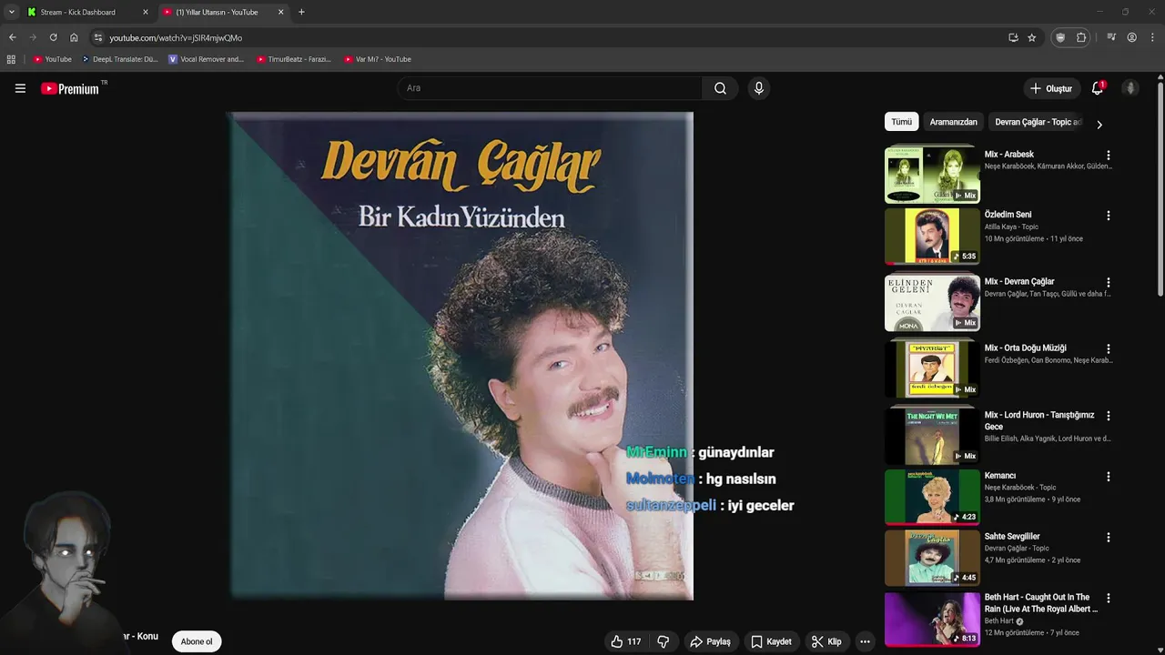1165x655 pixels.
Task: Open the Mix - Lord Huron title
Action: coord(1039,420)
